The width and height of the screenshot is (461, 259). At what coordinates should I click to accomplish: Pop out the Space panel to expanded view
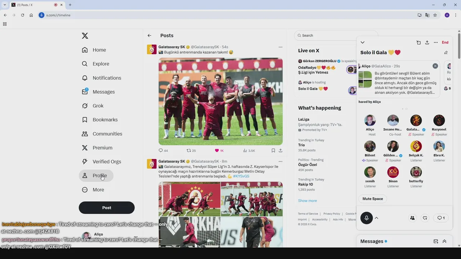click(419, 42)
